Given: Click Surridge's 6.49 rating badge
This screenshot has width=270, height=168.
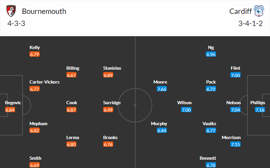Looking at the screenshot, I should (x=108, y=110).
